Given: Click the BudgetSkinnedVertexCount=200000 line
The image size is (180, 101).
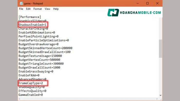Looking at the screenshot, I should pos(45,48).
